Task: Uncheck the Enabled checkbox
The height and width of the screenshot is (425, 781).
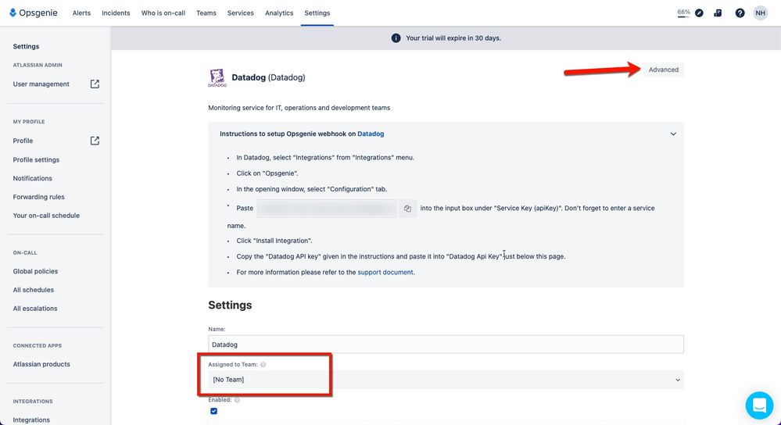Action: [x=213, y=411]
